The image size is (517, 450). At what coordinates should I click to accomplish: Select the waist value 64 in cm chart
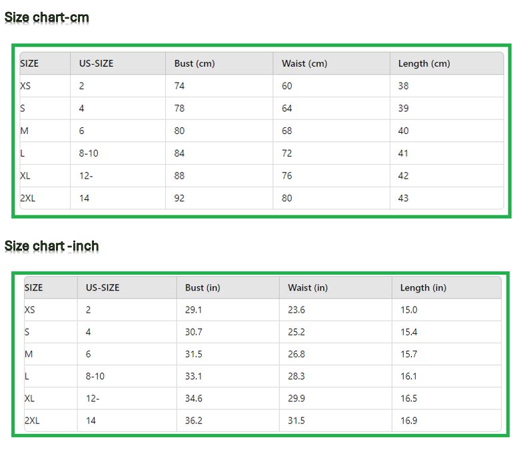(x=286, y=108)
